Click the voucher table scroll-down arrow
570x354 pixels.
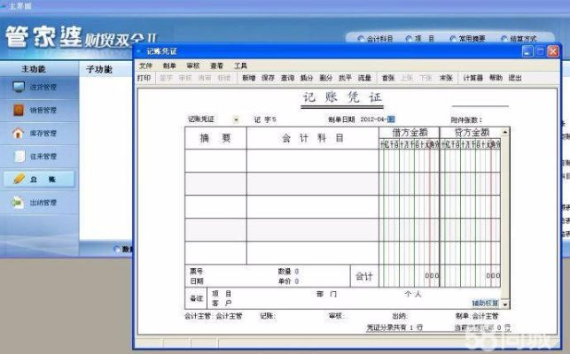click(505, 304)
